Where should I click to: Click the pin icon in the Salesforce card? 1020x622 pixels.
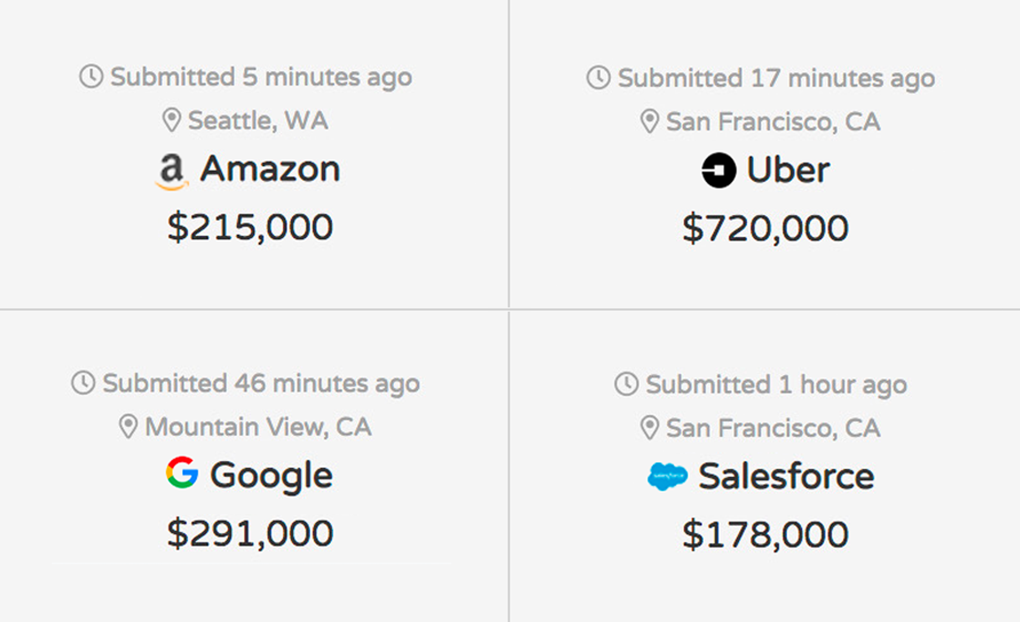coord(649,427)
